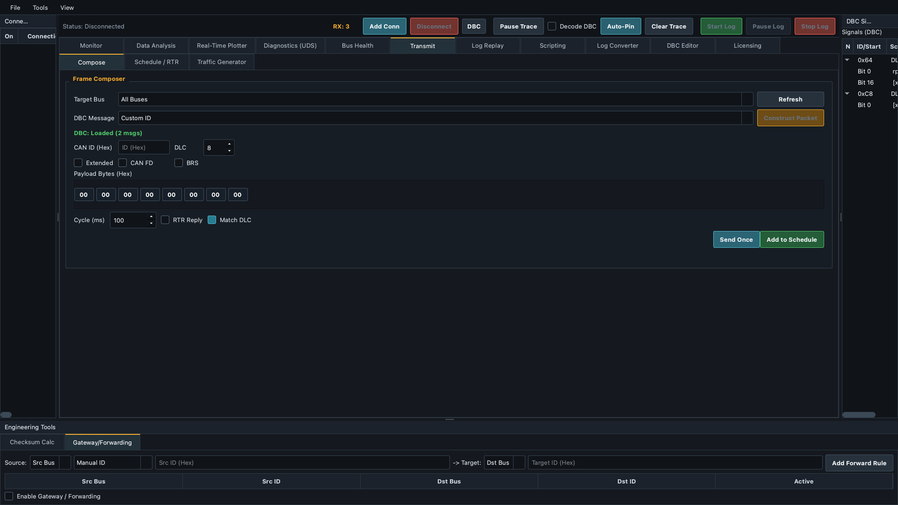This screenshot has height=505, width=898.
Task: Open the Real-Time Plotter tab
Action: coord(222,46)
